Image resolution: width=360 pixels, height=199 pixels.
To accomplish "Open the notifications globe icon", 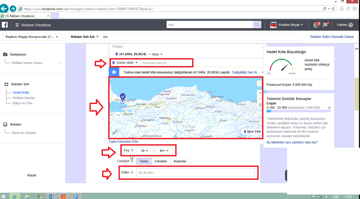I will (x=316, y=25).
